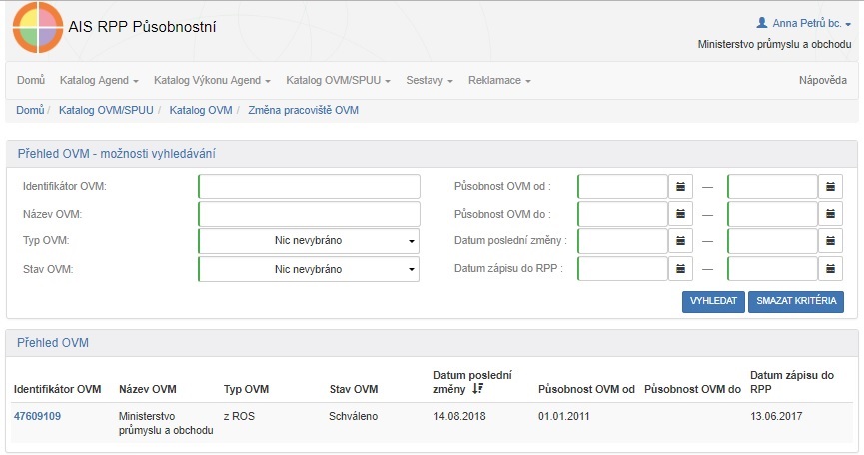The image size is (864, 455).
Task: Open calendar for Působnost OVM do start date
Action: pyautogui.click(x=681, y=214)
